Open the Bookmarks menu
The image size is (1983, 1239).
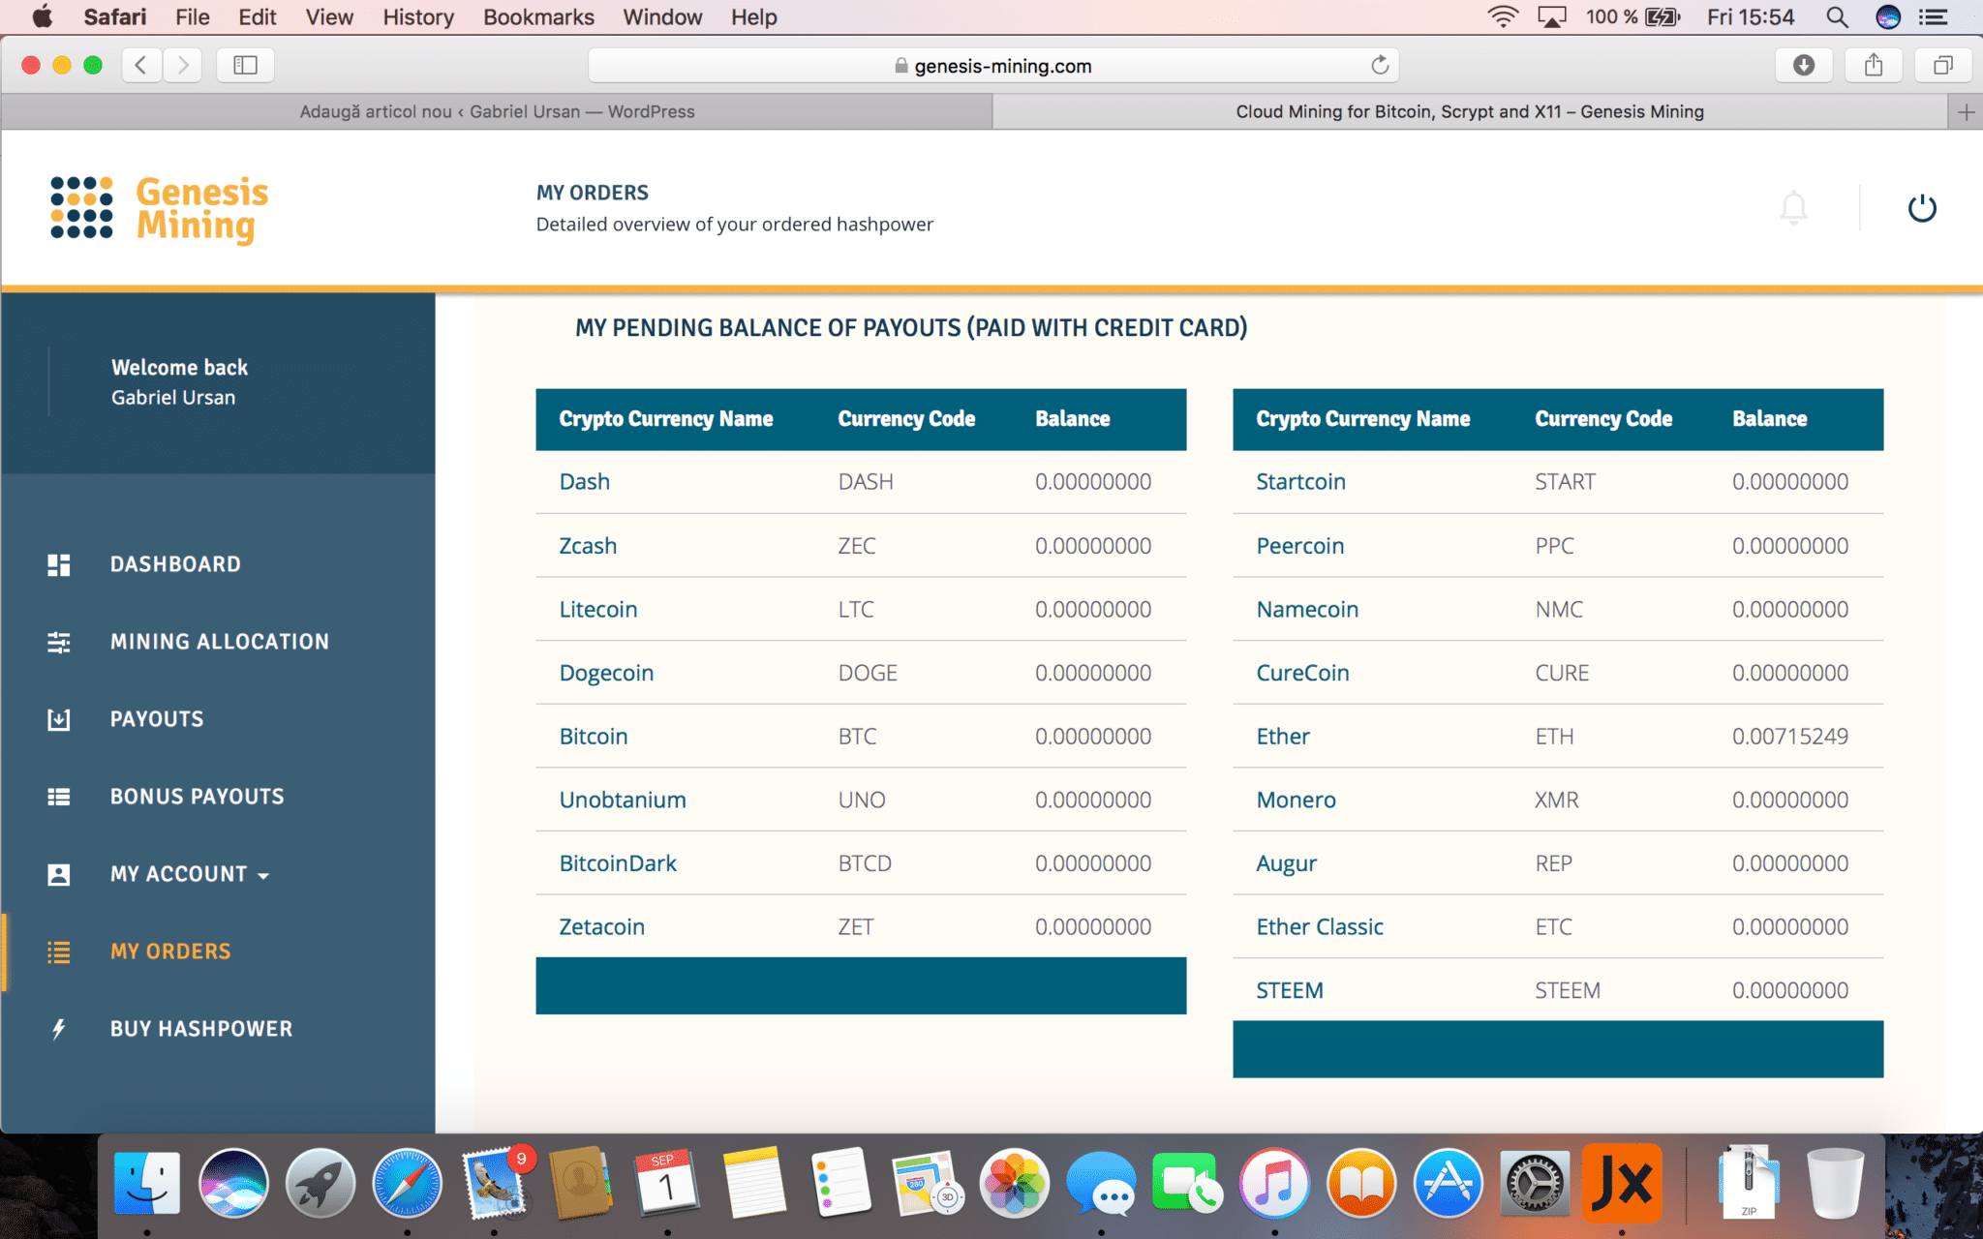[538, 16]
